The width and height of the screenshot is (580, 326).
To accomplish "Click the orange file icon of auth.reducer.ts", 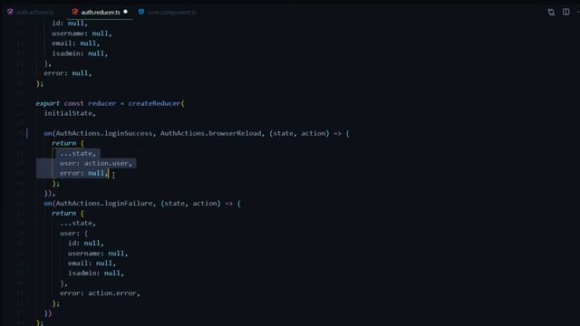I will [x=75, y=12].
